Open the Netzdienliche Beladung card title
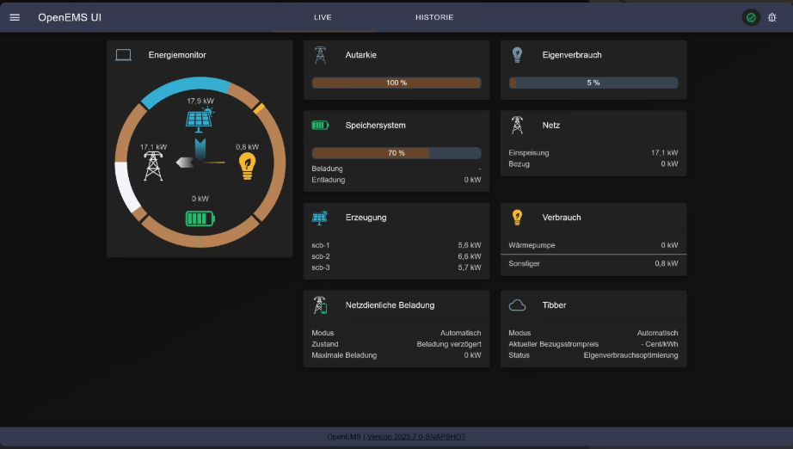 pos(390,305)
